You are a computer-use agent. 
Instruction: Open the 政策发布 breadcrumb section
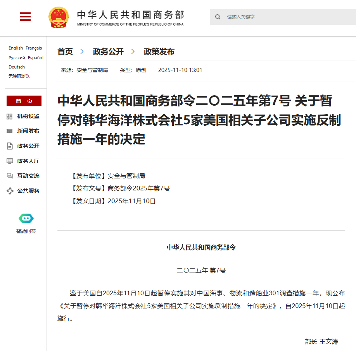pos(159,51)
